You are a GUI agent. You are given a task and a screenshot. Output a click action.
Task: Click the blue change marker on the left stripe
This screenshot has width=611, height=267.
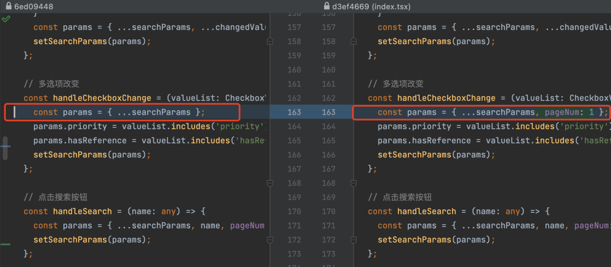[x=6, y=146]
